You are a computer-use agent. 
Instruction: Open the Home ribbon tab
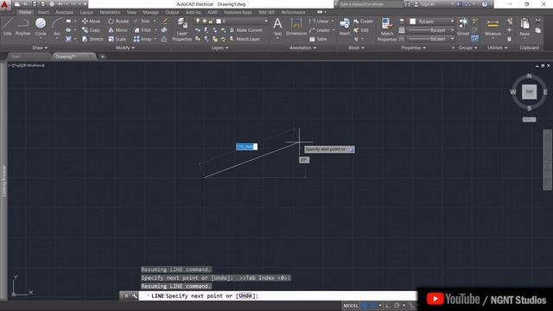25,12
